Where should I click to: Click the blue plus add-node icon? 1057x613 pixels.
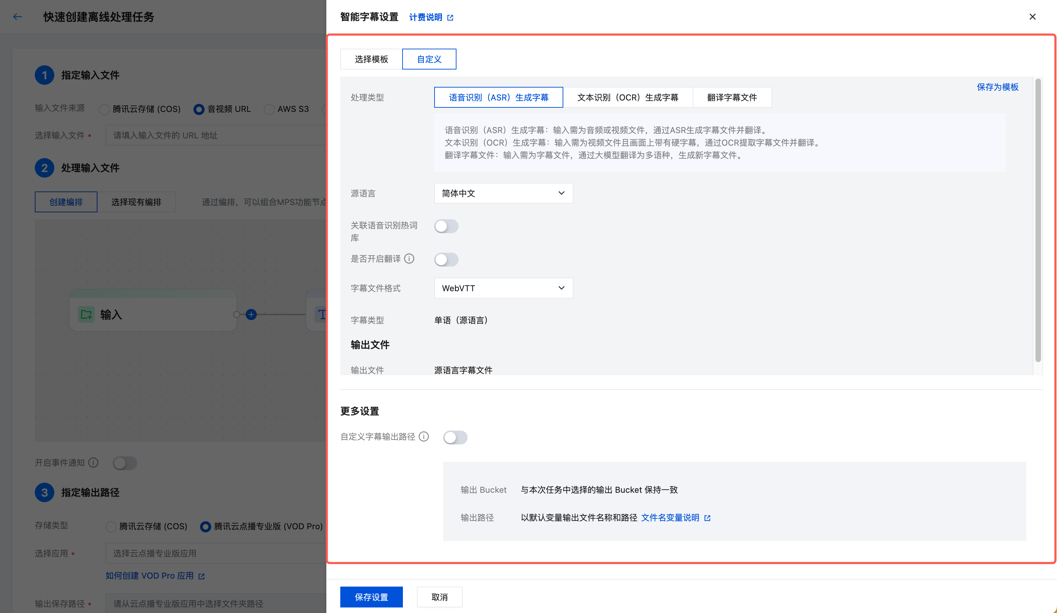coord(251,314)
